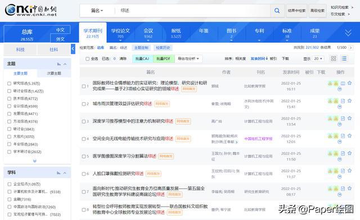Tick the 研究综述 topic filter checkbox
360x220 pixels.
point(9,84)
